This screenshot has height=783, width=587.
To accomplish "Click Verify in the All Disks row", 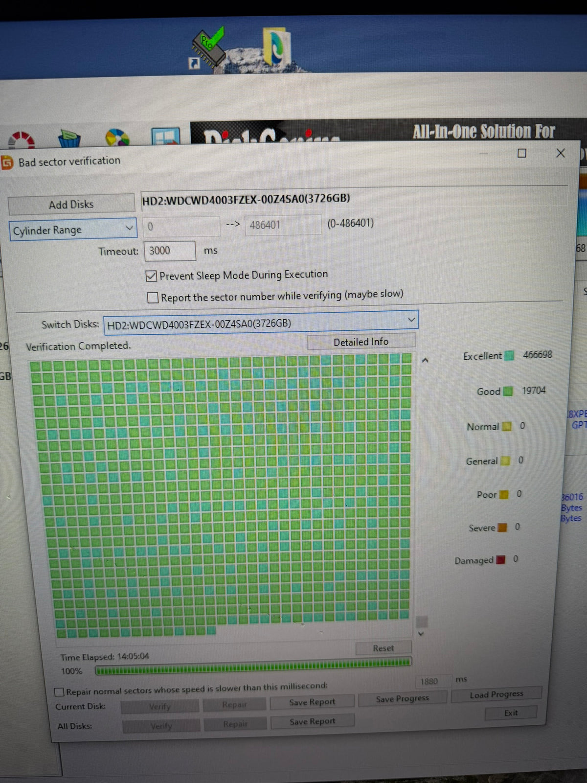I will coord(161,726).
